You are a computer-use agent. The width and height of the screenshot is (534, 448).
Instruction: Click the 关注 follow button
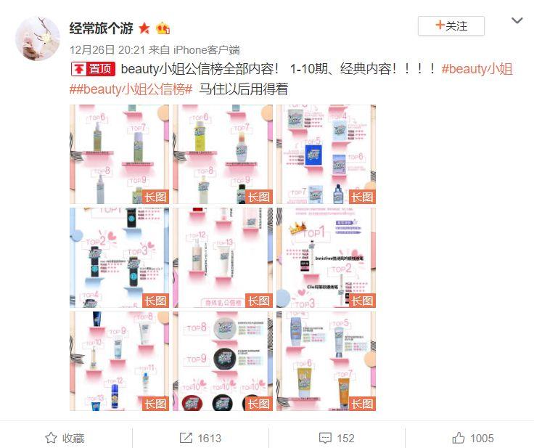click(451, 26)
